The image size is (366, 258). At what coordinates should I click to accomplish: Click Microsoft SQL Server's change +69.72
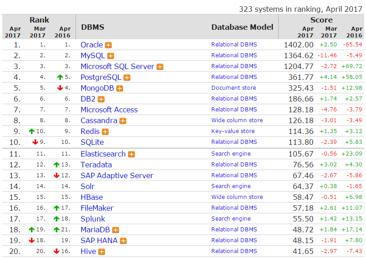(x=352, y=66)
